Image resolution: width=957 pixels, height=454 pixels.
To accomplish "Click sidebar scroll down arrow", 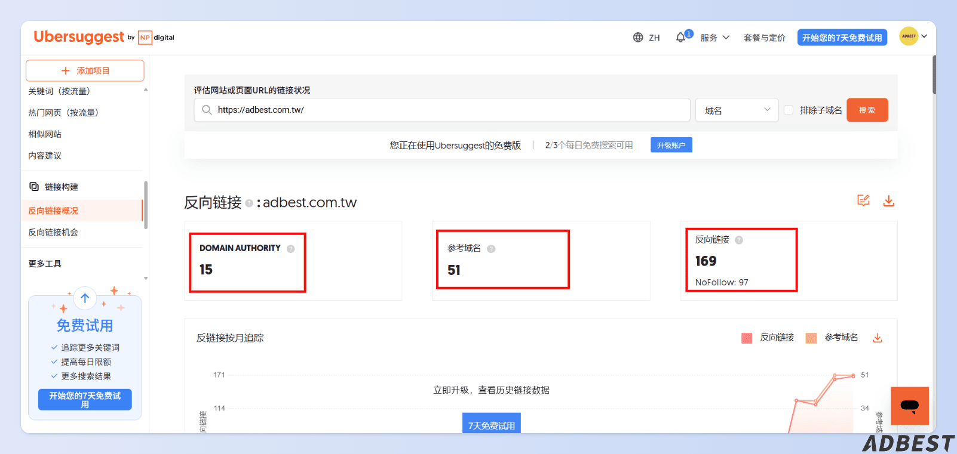I will click(x=146, y=278).
